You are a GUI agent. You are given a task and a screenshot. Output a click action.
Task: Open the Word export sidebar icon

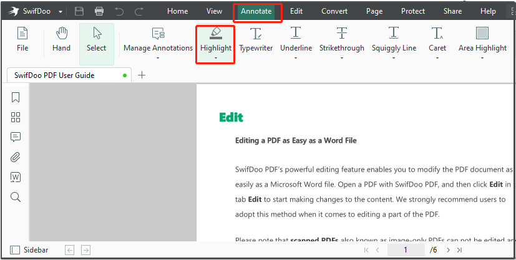click(16, 178)
